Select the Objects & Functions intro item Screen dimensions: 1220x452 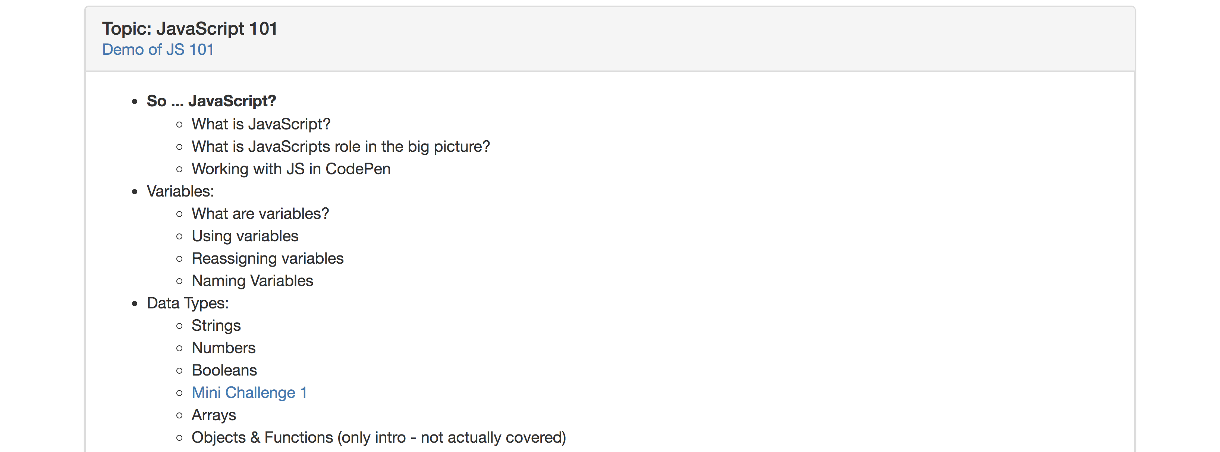[x=378, y=437]
